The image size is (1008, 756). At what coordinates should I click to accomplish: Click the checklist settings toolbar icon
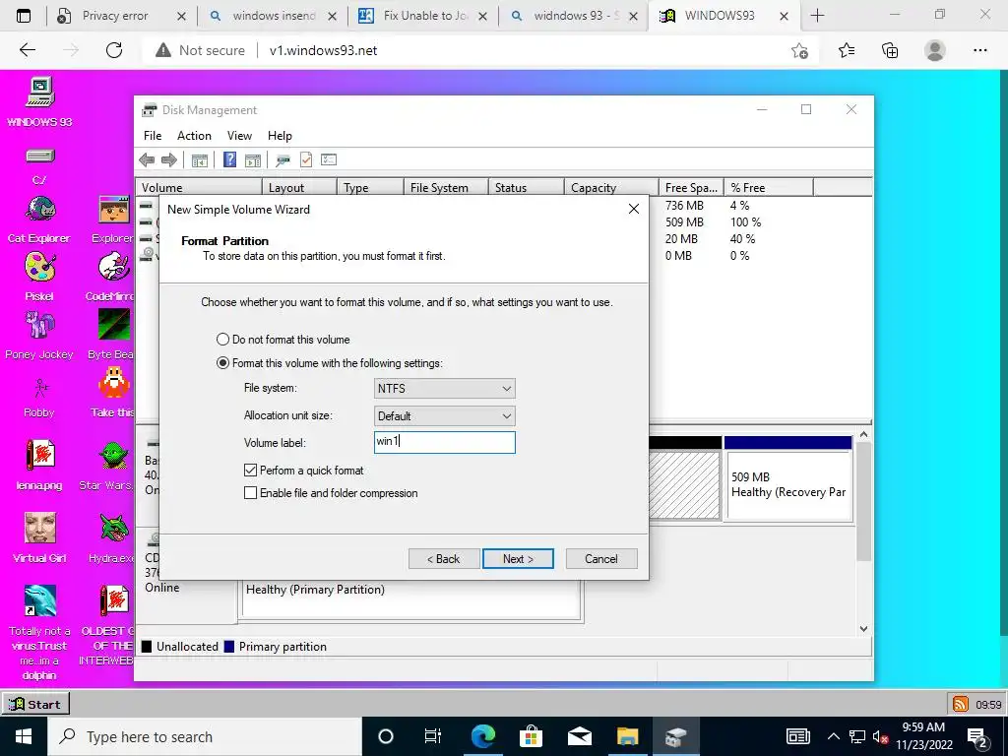tap(329, 159)
